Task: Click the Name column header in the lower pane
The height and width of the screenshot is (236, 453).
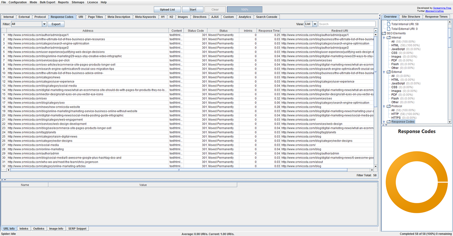Action: tap(25, 185)
